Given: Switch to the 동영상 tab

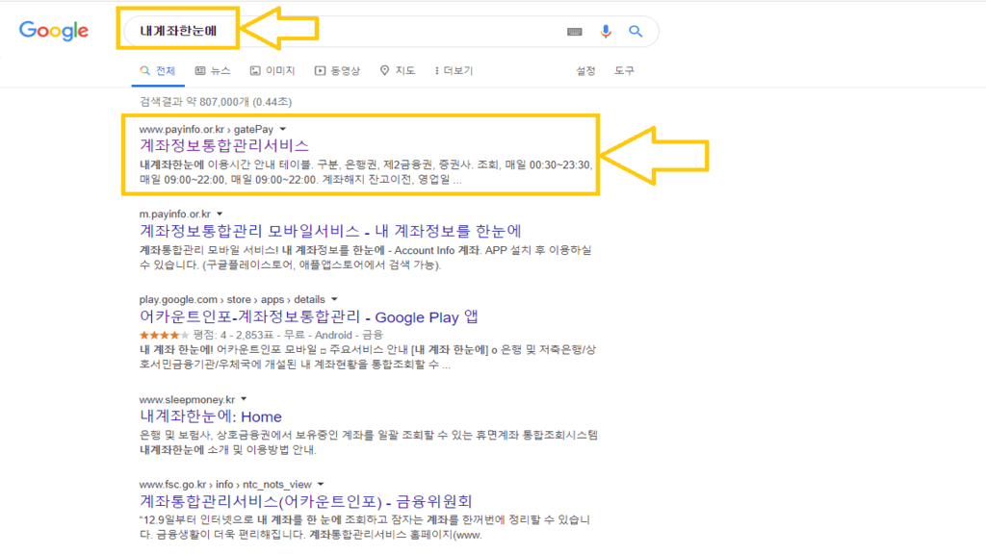Looking at the screenshot, I should click(338, 71).
